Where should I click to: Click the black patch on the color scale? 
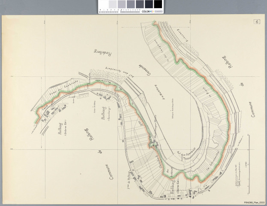(158, 4)
